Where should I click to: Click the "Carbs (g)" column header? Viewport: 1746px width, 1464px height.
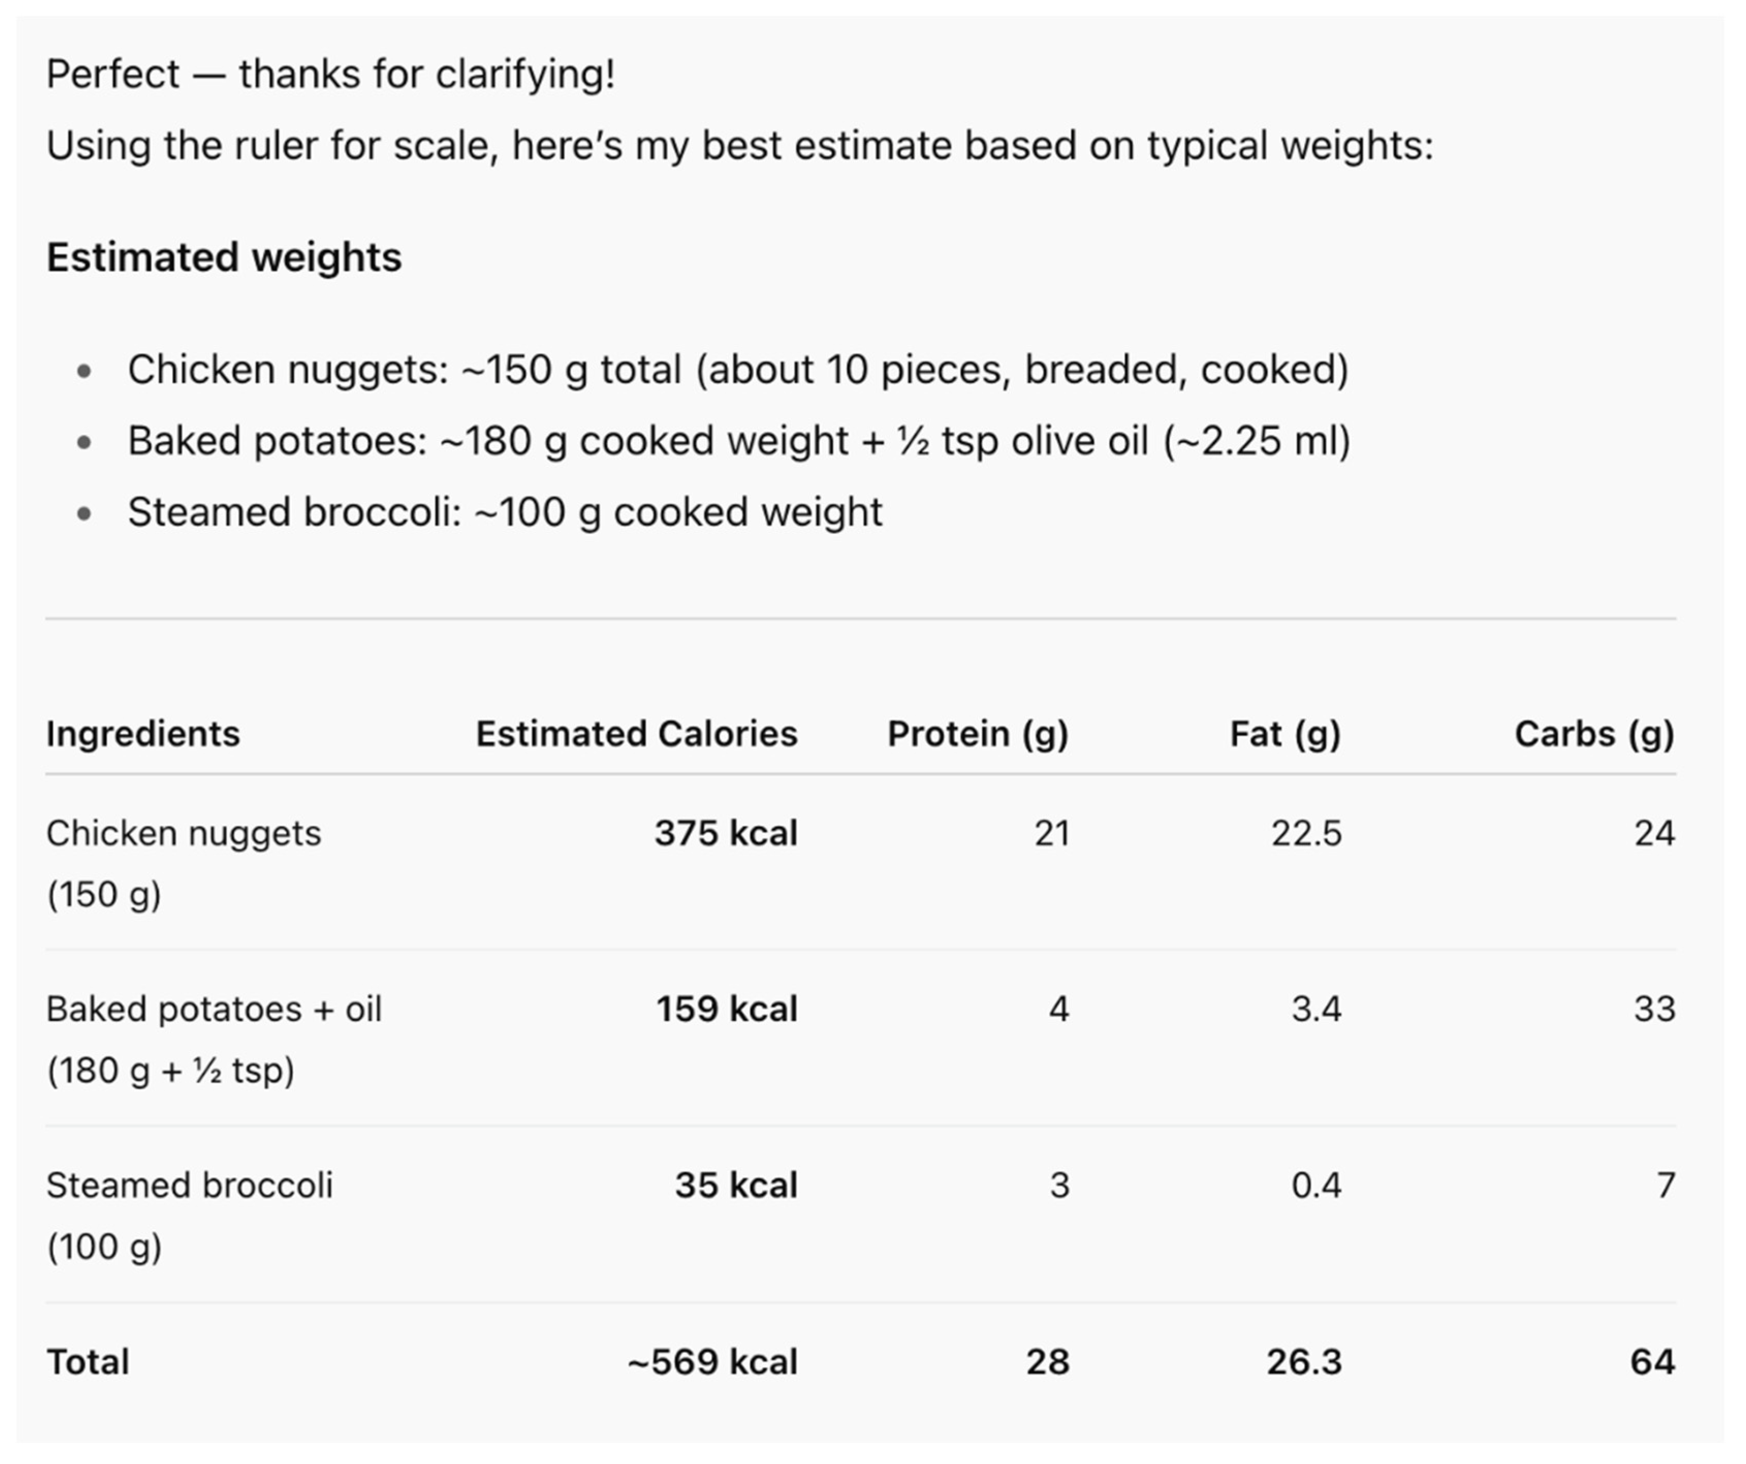coord(1594,734)
